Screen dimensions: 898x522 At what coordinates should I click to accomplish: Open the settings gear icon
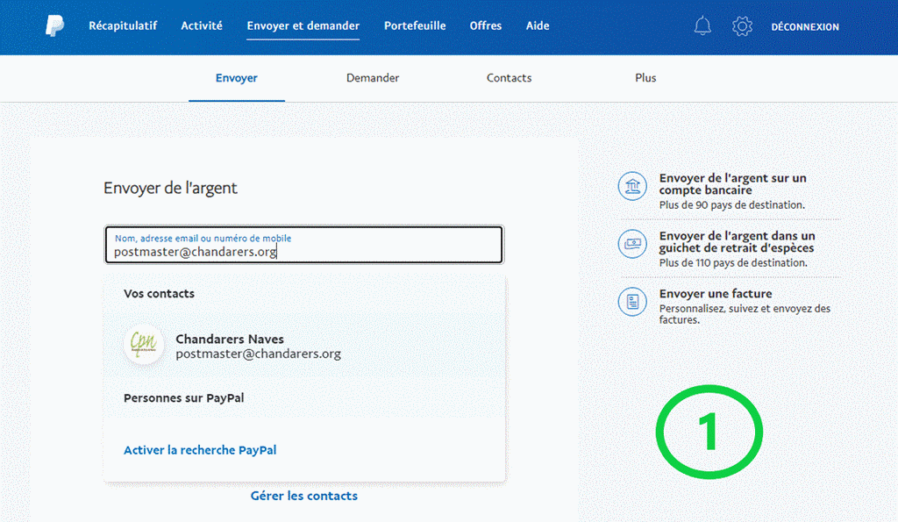click(742, 26)
